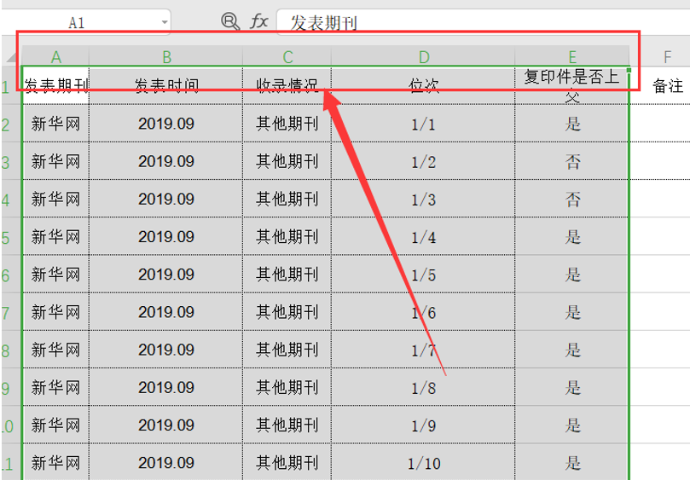Click the cell with value 1/3
This screenshot has height=480, width=690.
423,199
